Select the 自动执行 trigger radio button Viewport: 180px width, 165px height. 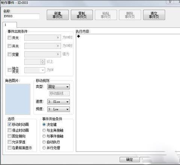tap(44, 142)
